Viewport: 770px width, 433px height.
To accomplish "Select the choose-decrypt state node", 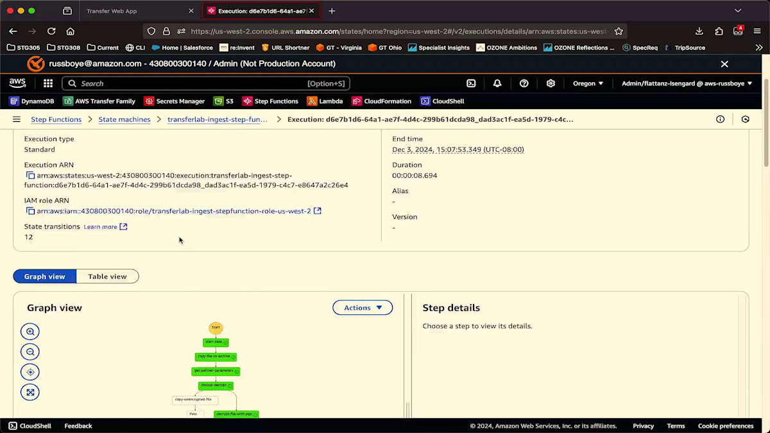I will click(x=216, y=386).
